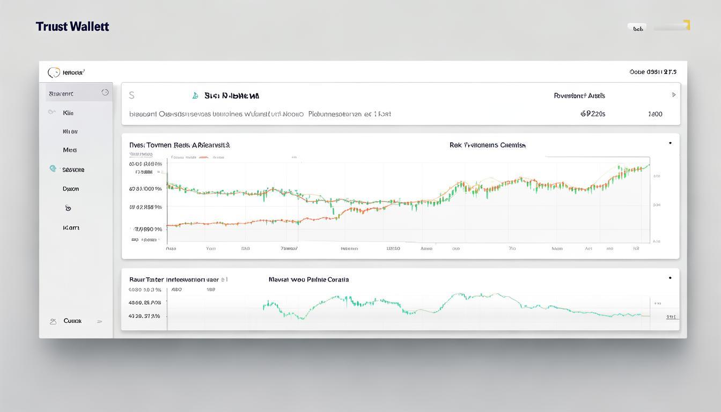Click the small pill button at top right
The height and width of the screenshot is (412, 721).
(x=637, y=28)
